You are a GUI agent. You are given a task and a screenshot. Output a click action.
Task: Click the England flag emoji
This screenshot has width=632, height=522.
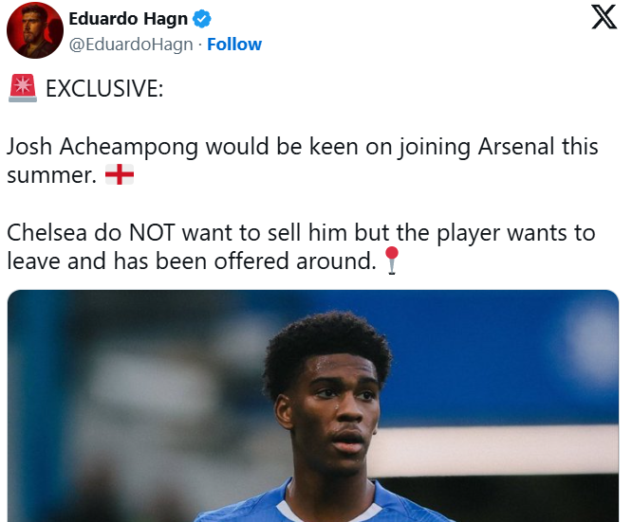120,174
